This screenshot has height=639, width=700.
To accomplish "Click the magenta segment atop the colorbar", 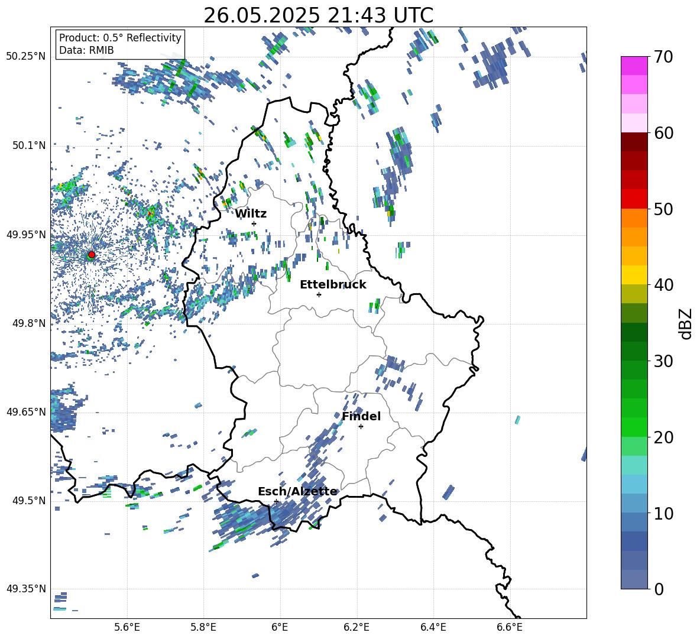I will [x=634, y=66].
